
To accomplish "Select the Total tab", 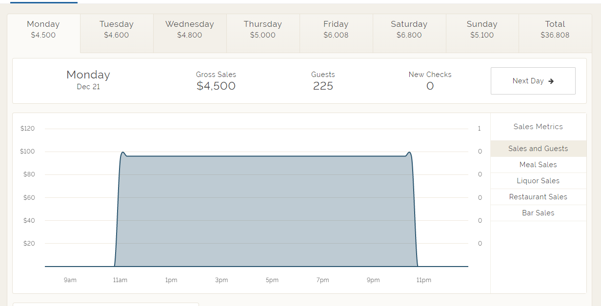I will [555, 29].
